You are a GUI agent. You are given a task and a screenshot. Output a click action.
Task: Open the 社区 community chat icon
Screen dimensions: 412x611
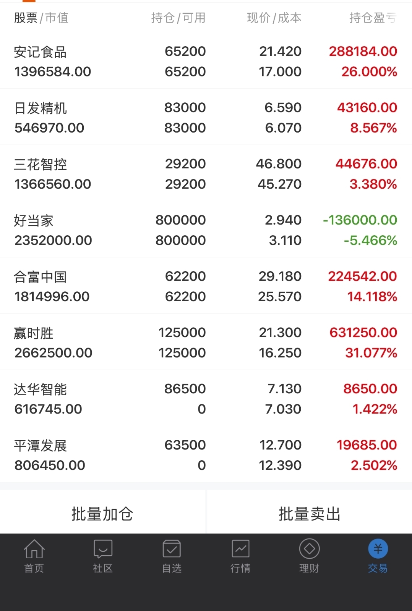[x=103, y=549]
